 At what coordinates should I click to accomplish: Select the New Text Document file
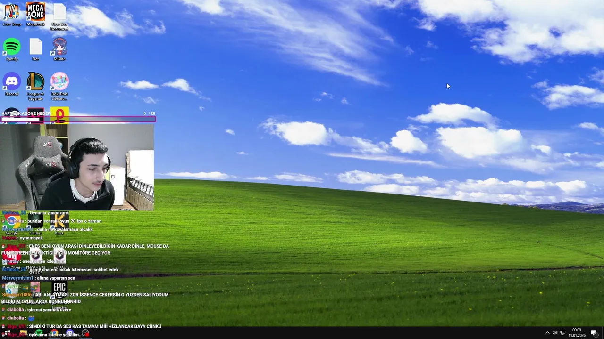click(59, 17)
